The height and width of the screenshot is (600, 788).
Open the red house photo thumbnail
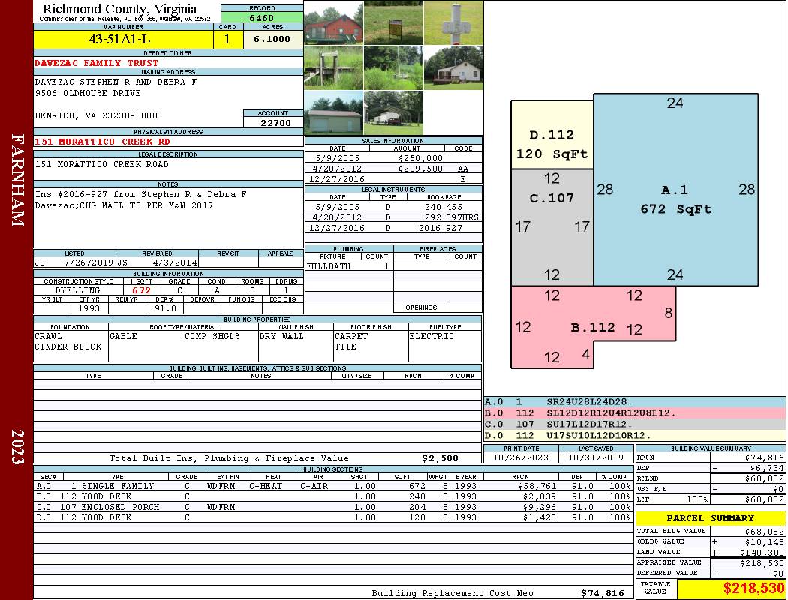pyautogui.click(x=333, y=22)
